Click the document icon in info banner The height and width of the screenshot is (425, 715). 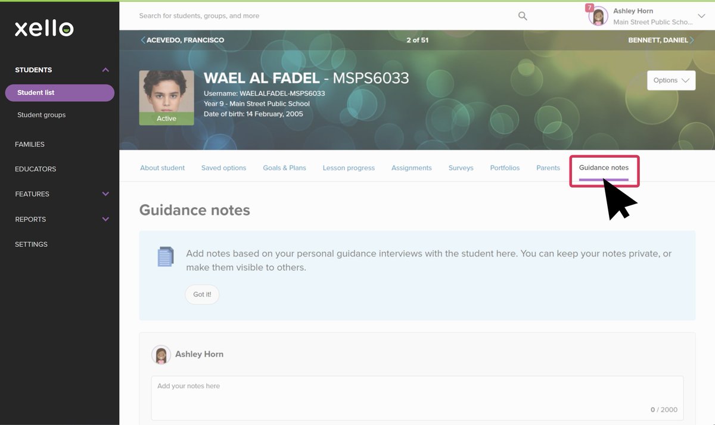[x=165, y=257]
